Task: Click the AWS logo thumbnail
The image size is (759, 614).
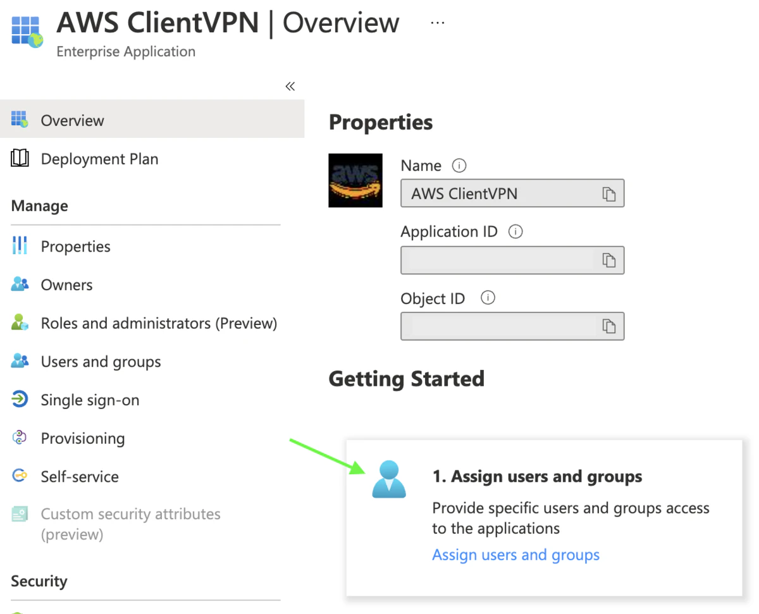Action: 355,180
